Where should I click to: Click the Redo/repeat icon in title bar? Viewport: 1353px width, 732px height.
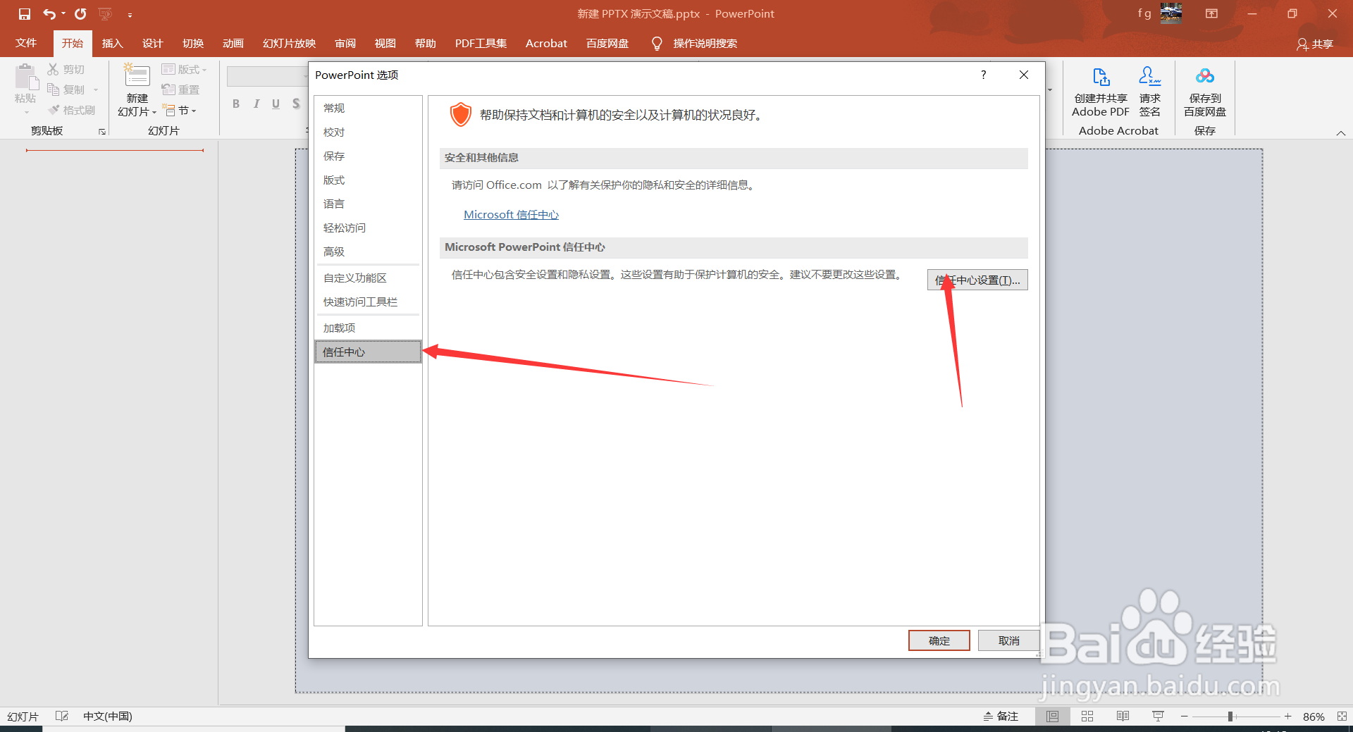coord(80,14)
